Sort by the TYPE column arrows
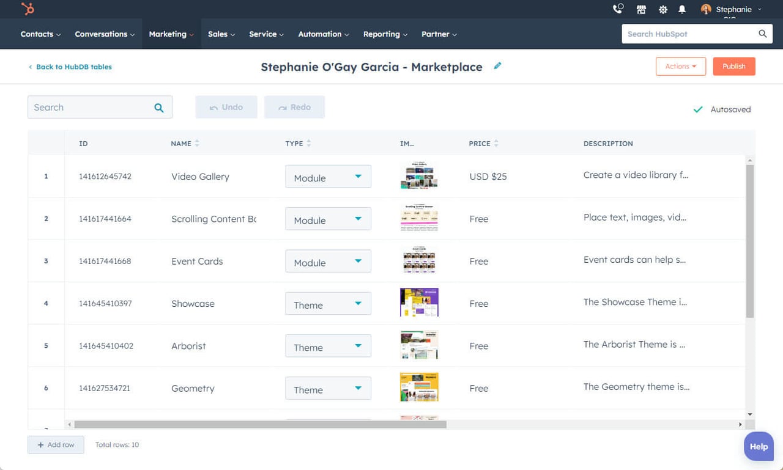 tap(309, 144)
